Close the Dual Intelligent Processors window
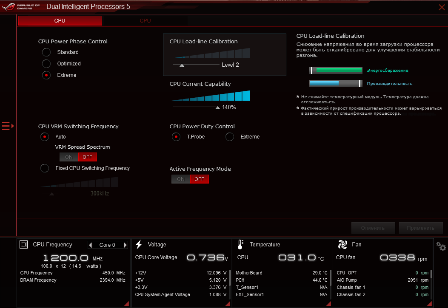448x308 pixels. click(442, 7)
